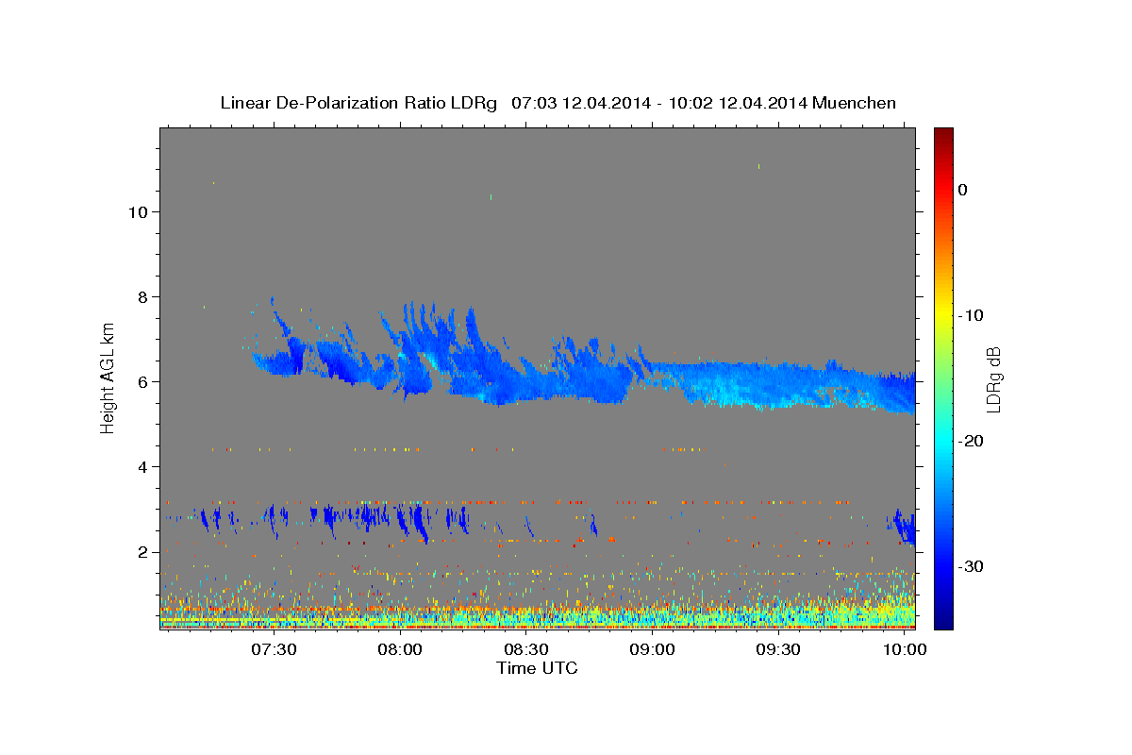
Task: Click the 09:00 time axis label
Action: click(x=653, y=650)
